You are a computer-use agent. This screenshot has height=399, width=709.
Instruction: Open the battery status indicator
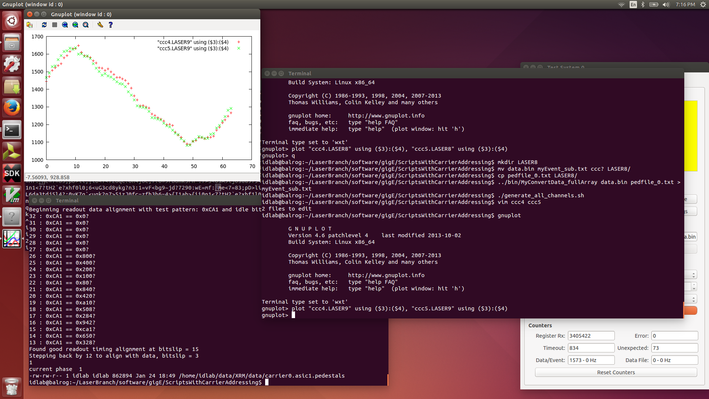pyautogui.click(x=654, y=4)
